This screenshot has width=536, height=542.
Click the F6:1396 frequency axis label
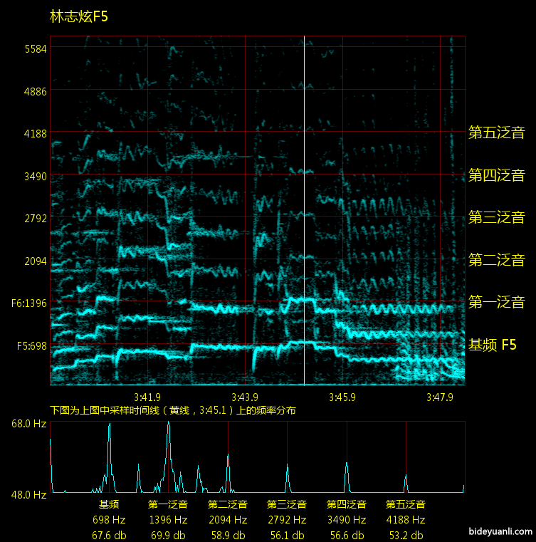click(28, 303)
